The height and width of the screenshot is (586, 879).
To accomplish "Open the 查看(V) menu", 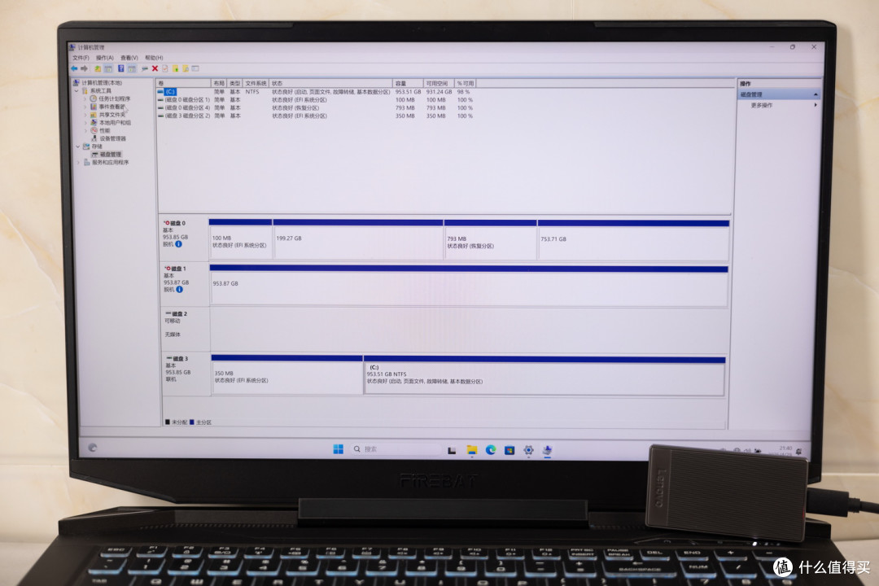I will (x=129, y=58).
